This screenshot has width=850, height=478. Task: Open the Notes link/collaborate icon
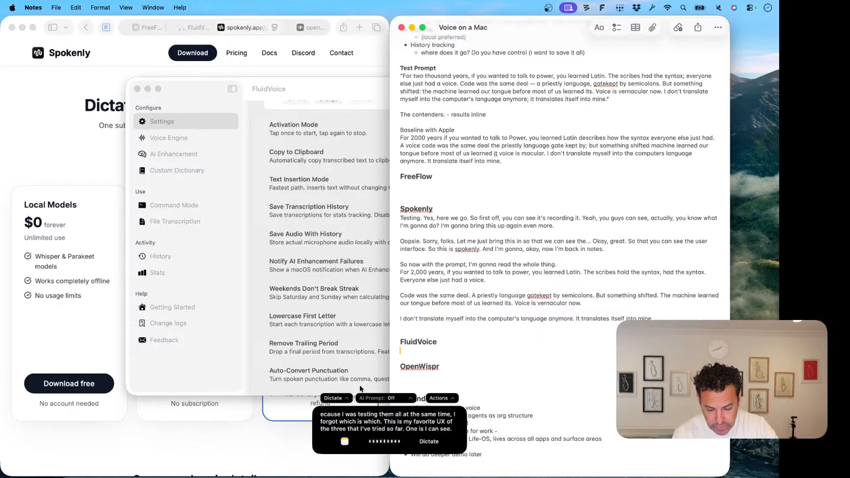678,27
